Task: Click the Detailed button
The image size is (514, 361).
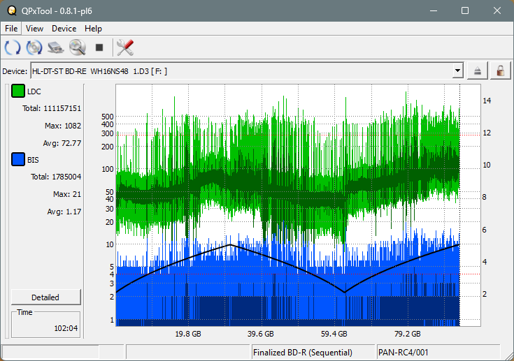Action: (x=46, y=297)
